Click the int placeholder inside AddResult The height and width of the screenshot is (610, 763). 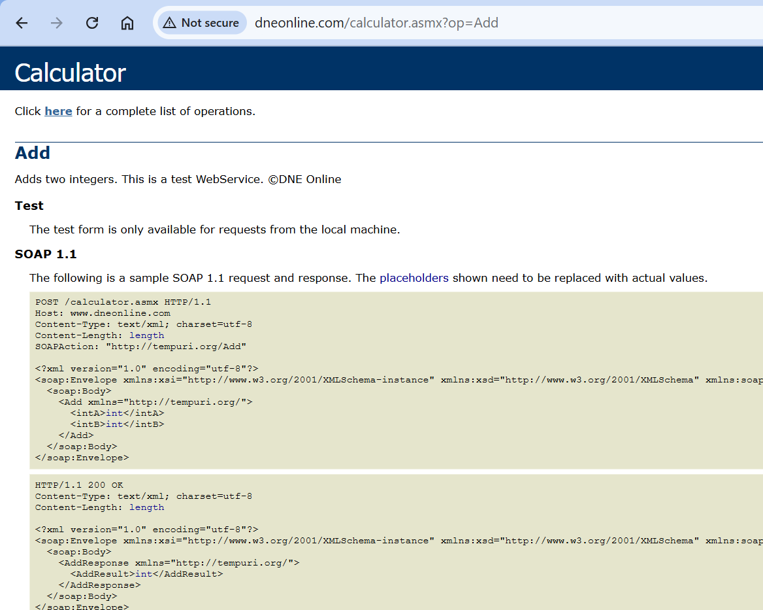tap(144, 574)
